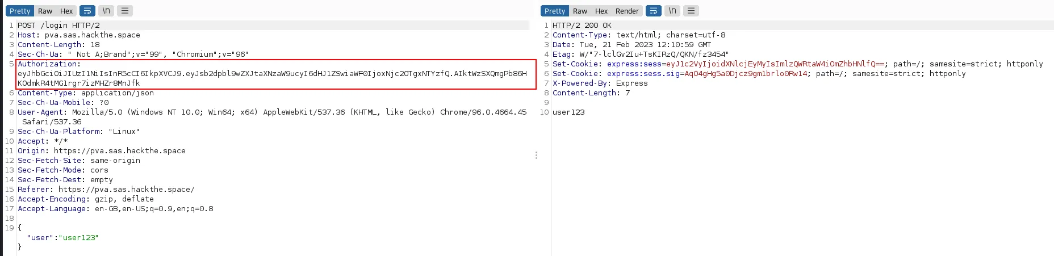Screen dimensions: 1054x256
Task: Open the response pane hamburger menu
Action: tap(691, 11)
